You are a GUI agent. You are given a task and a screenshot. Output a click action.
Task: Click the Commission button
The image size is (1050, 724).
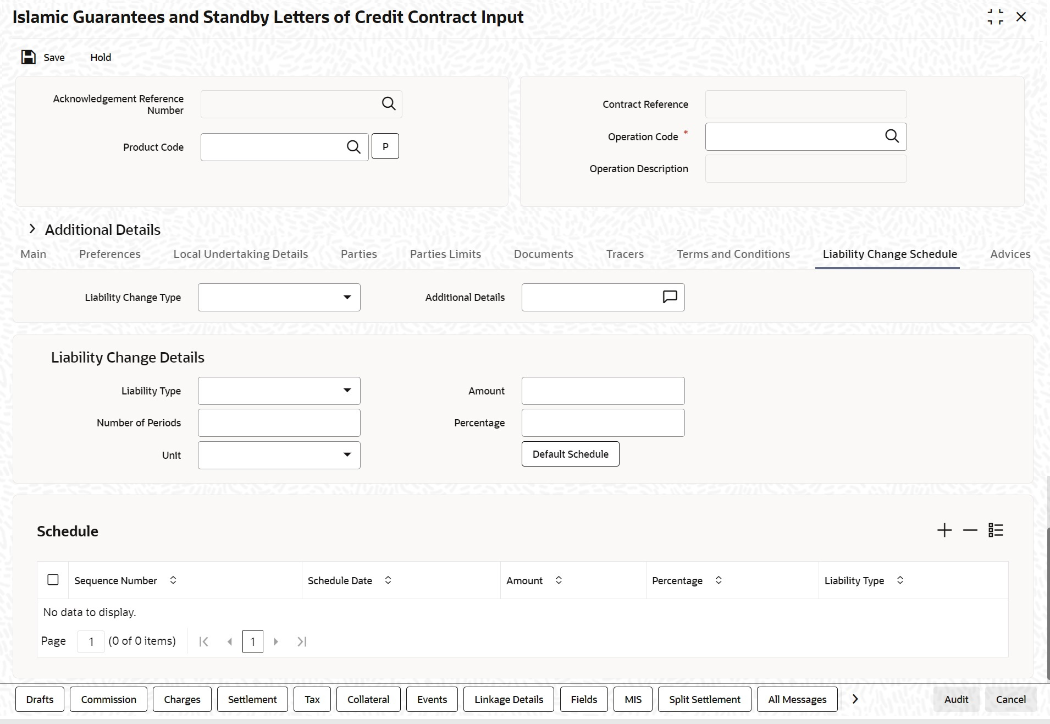[x=108, y=699]
